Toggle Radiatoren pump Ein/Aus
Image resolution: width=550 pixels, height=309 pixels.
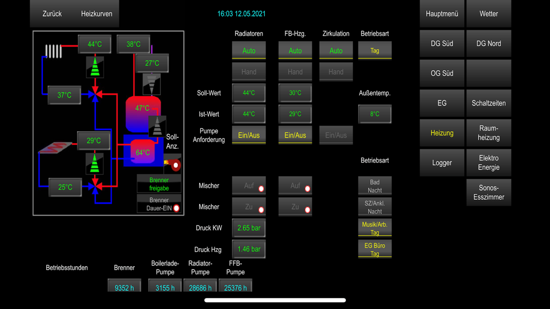click(249, 135)
